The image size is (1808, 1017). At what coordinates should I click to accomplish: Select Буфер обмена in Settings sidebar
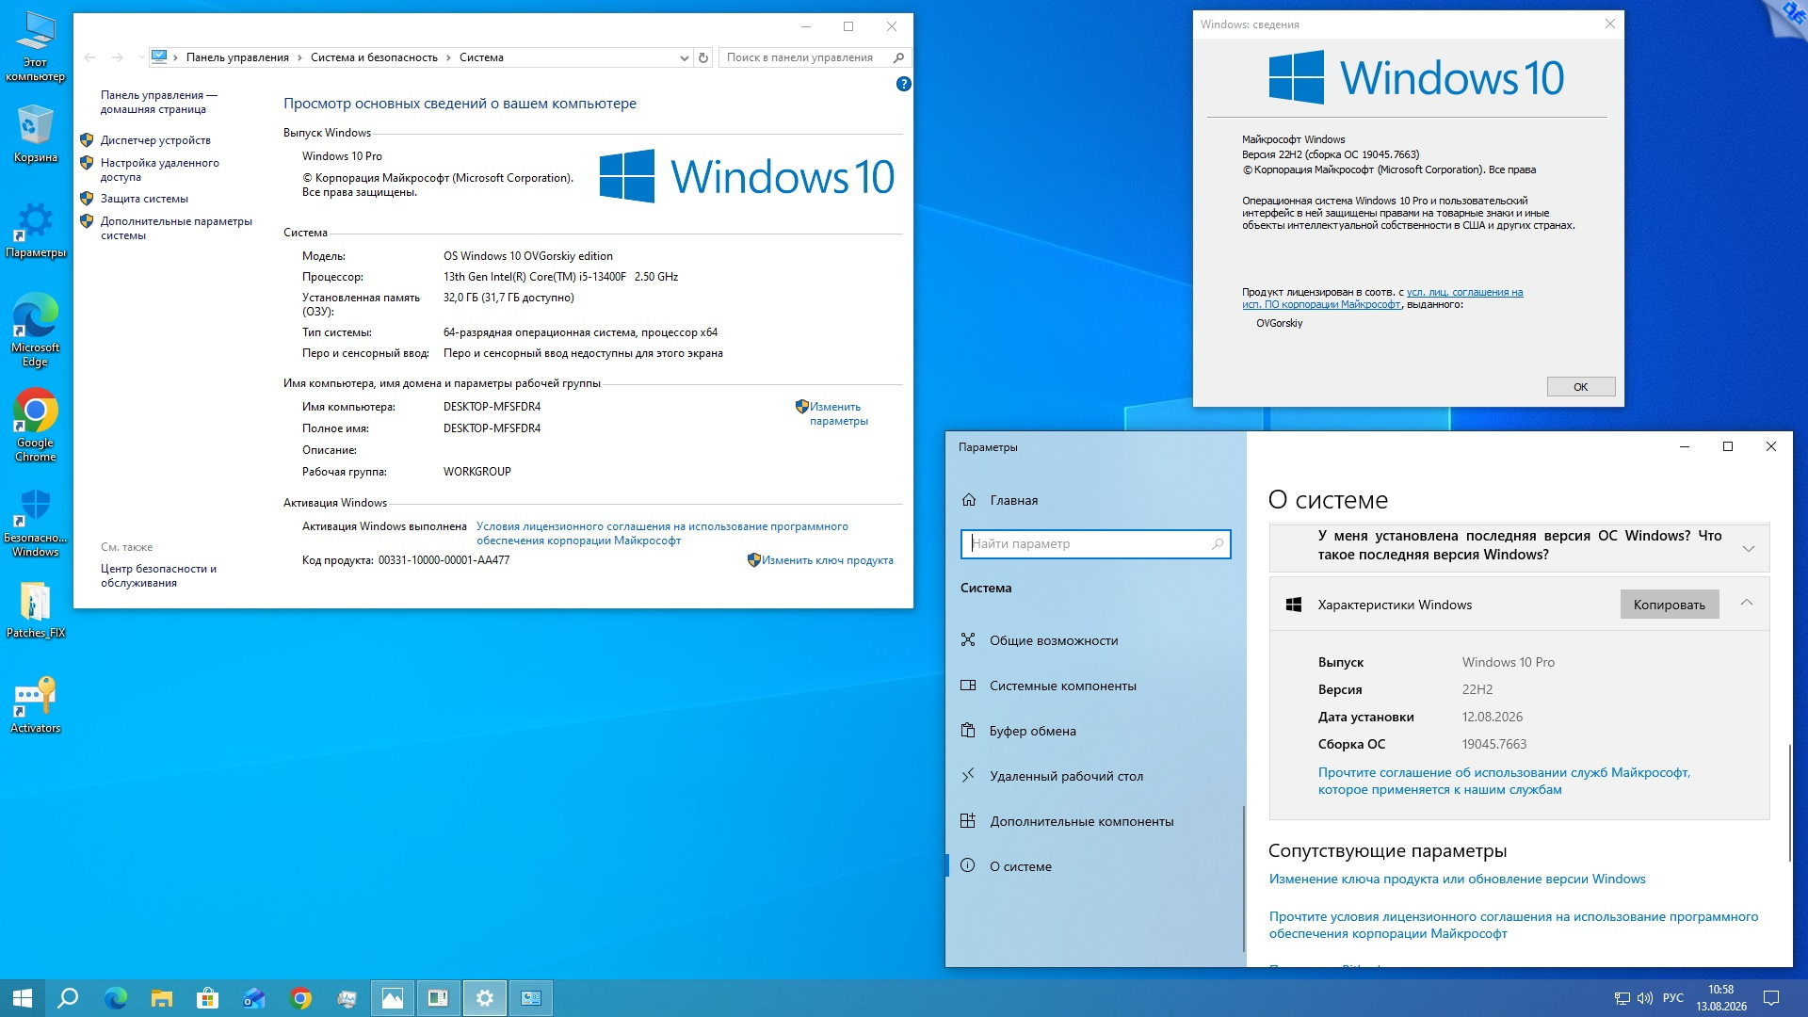pyautogui.click(x=1032, y=731)
